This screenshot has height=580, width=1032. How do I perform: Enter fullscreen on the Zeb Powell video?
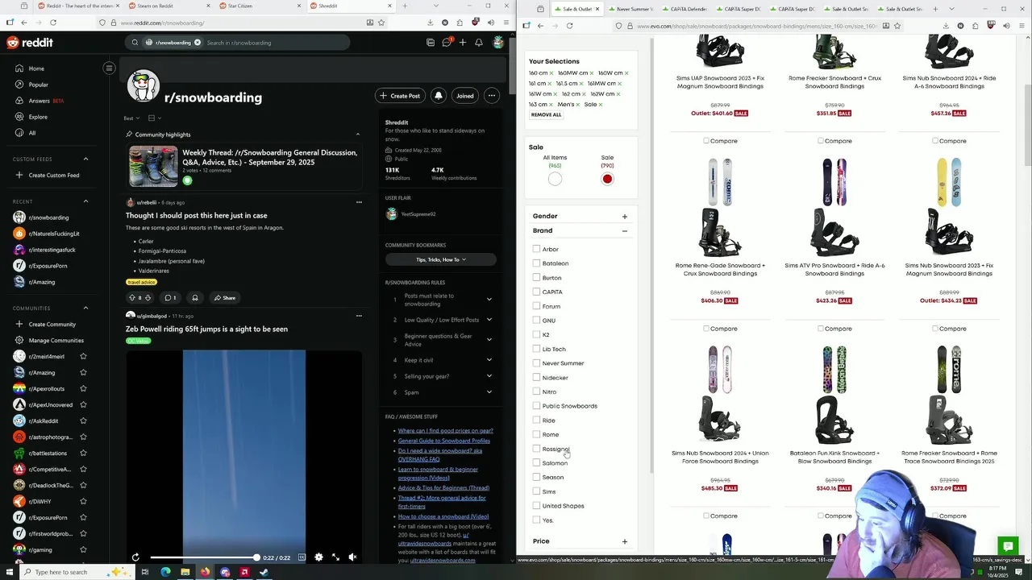pos(335,557)
